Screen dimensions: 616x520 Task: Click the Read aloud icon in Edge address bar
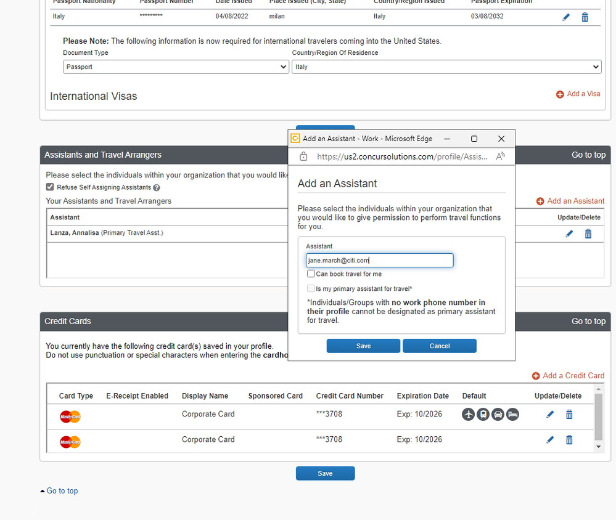[500, 156]
